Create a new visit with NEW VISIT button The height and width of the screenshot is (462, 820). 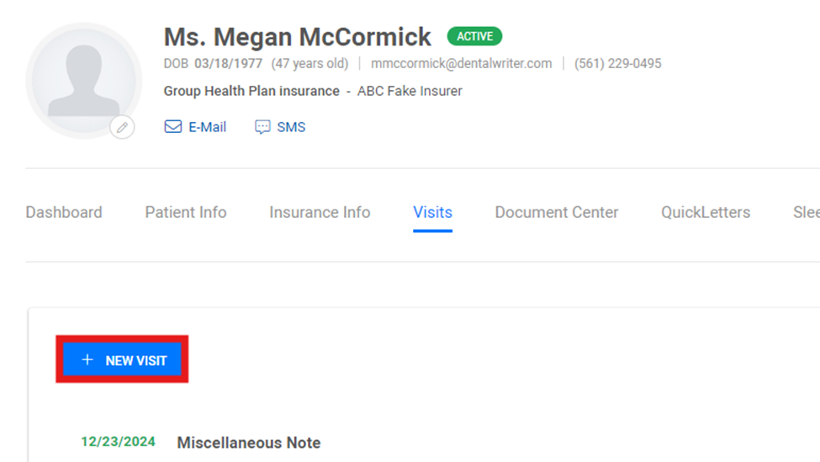coord(123,359)
